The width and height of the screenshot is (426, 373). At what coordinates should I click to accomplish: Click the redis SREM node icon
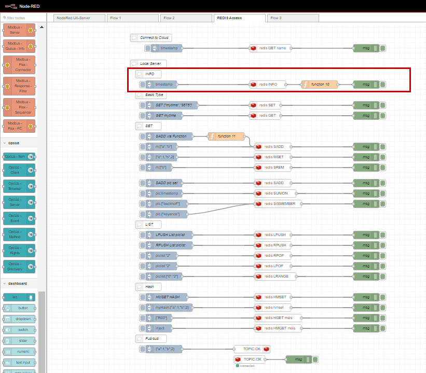pos(258,168)
